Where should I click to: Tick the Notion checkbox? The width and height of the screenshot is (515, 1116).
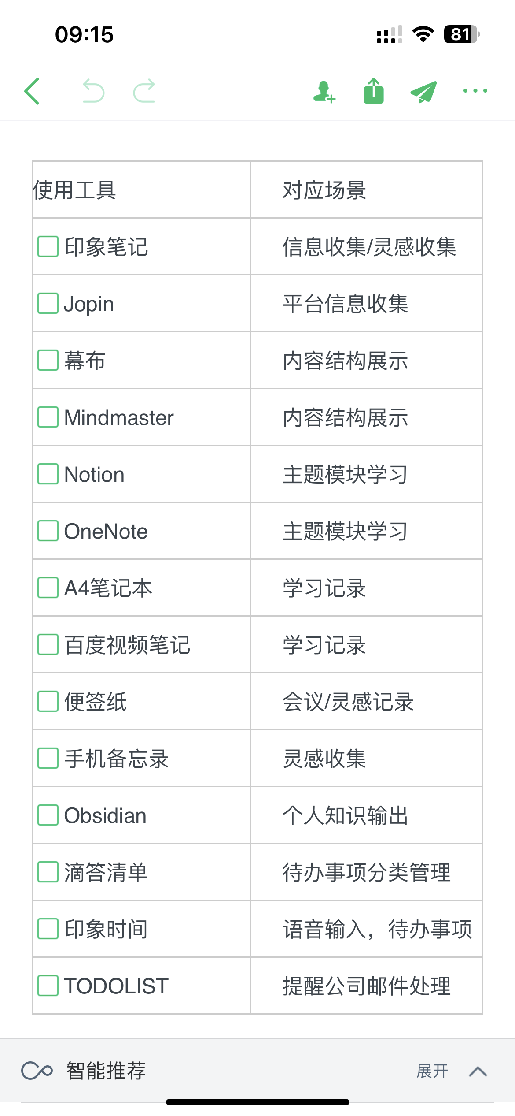pos(48,474)
